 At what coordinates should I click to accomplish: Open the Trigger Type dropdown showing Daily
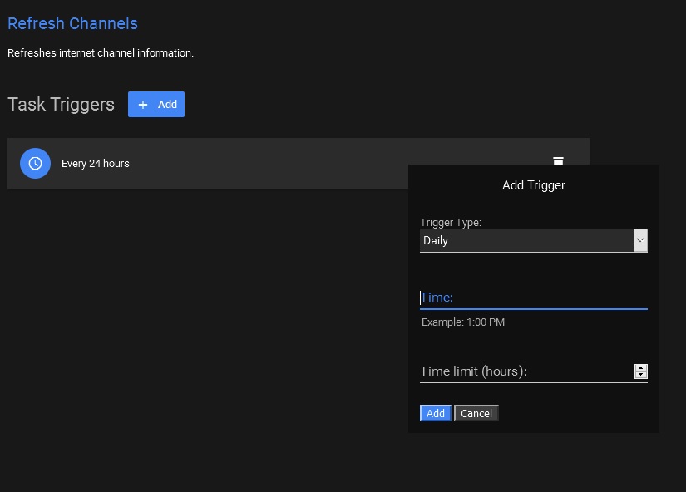(x=526, y=240)
